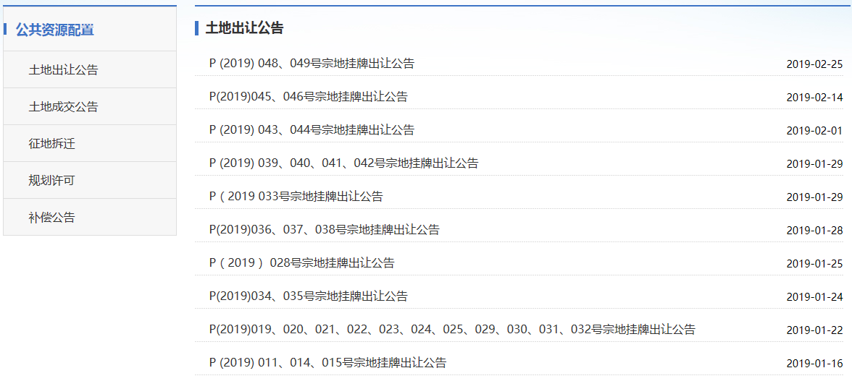This screenshot has width=852, height=381.
Task: Click the date 2019-02-25
Action: (x=814, y=64)
